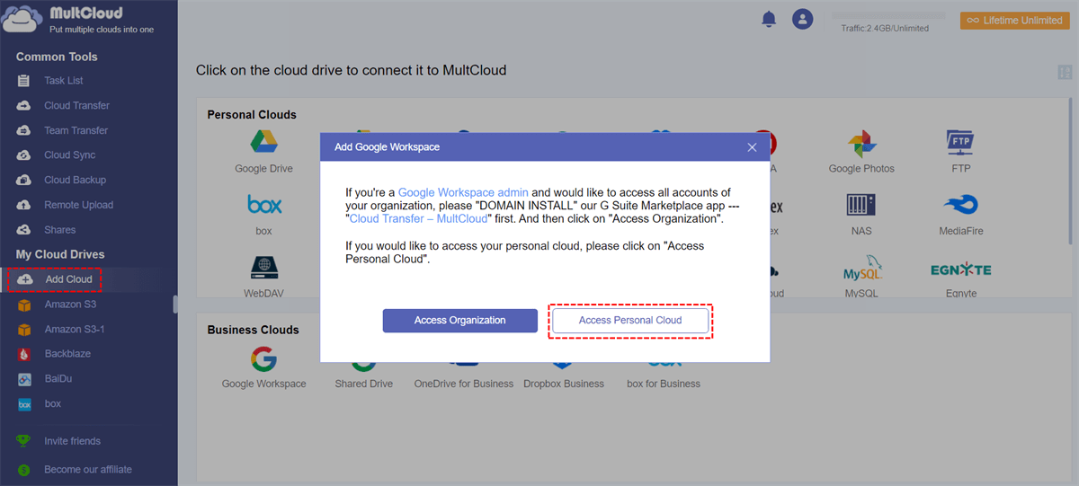This screenshot has width=1079, height=486.
Task: Open Task List in sidebar
Action: pos(64,81)
